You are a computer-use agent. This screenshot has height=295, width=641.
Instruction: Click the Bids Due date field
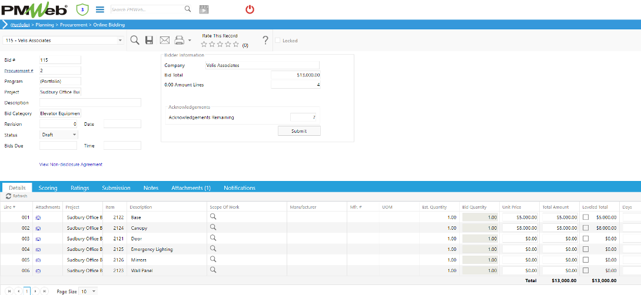(x=58, y=146)
